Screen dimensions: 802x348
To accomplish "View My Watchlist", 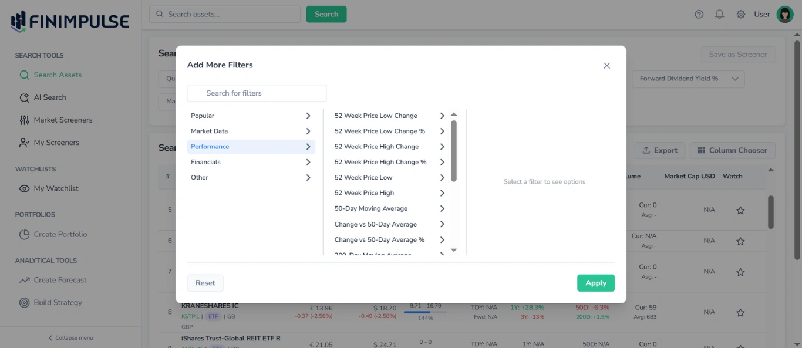I will [x=55, y=188].
